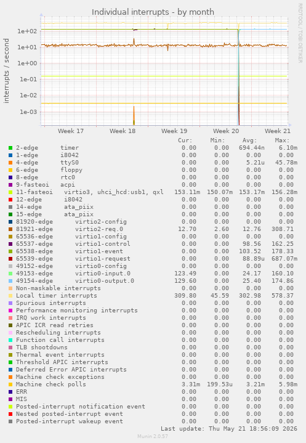Viewport: 306px width, 443px height.
Task: Click the Munin 2.0.57 footer text
Action: pyautogui.click(x=153, y=436)
